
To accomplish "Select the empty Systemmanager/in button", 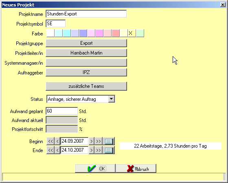I will click(x=86, y=63).
